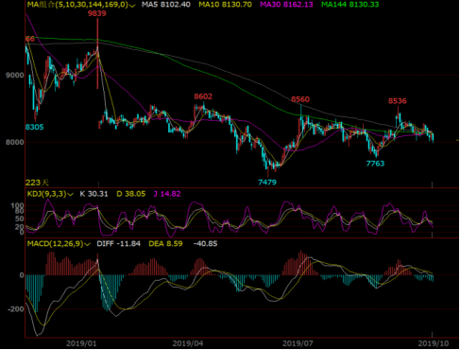
Task: Click the MA144 8130.33 value label
Action: (x=349, y=5)
